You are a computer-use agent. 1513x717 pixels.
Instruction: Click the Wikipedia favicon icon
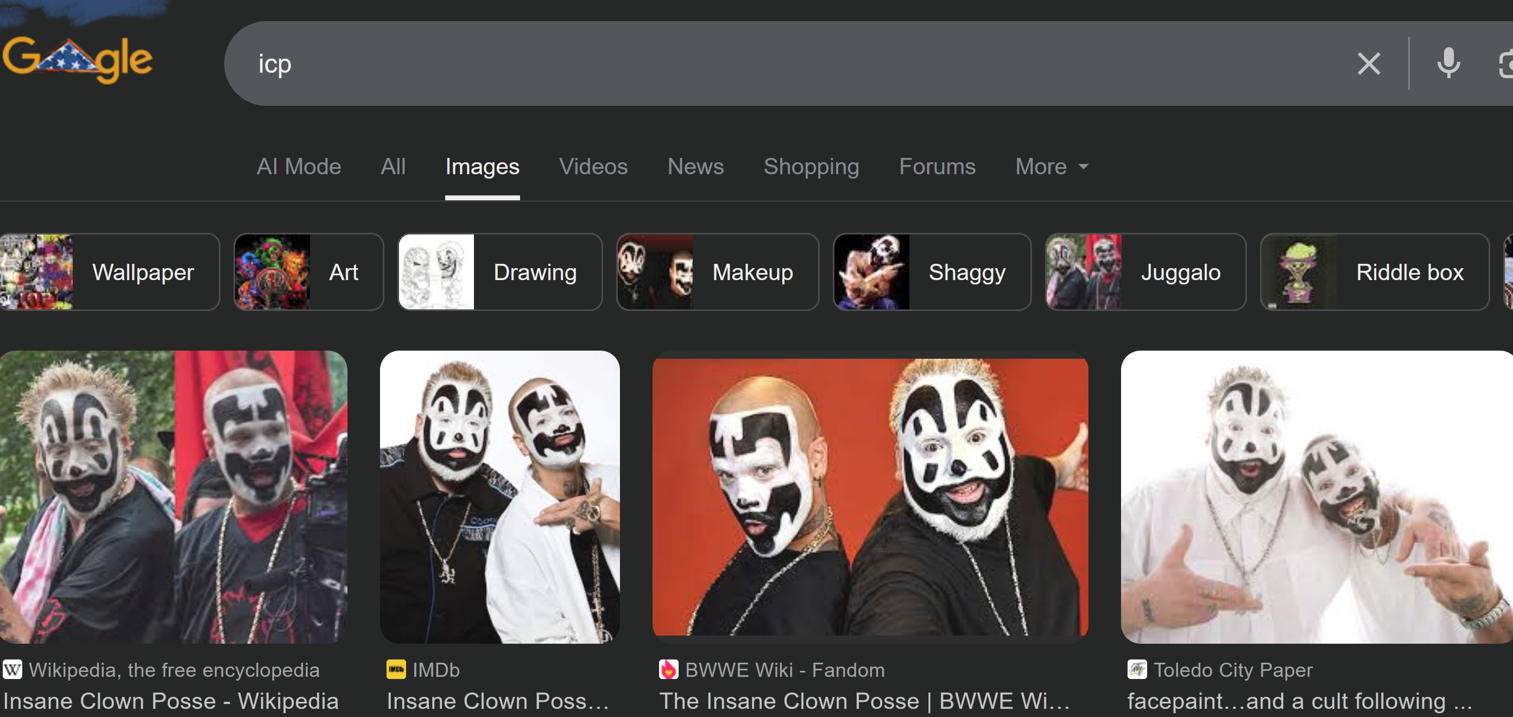pos(12,669)
